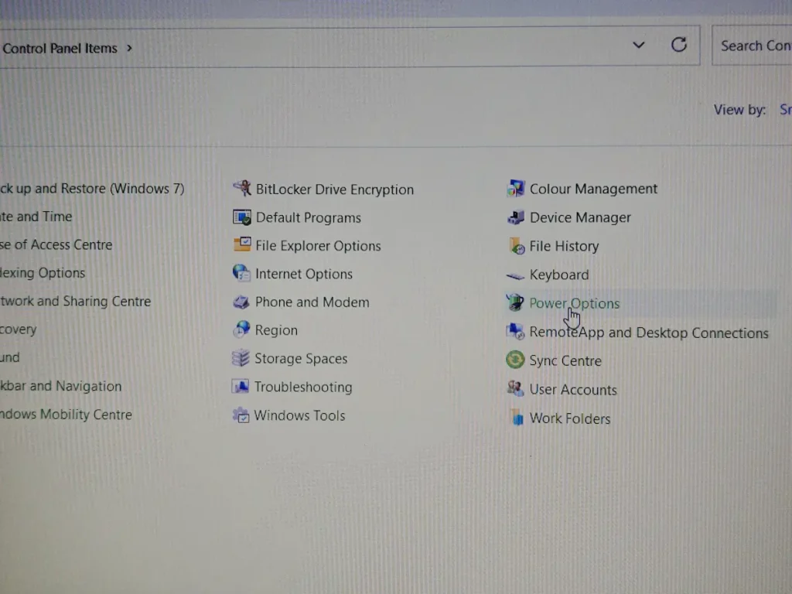Image resolution: width=792 pixels, height=594 pixels.
Task: Expand the Control Panel Items breadcrumb chevron
Action: pos(128,48)
